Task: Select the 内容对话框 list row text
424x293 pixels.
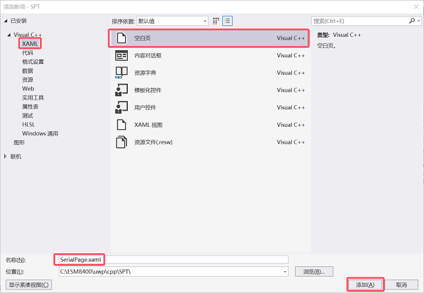Action: (148, 56)
